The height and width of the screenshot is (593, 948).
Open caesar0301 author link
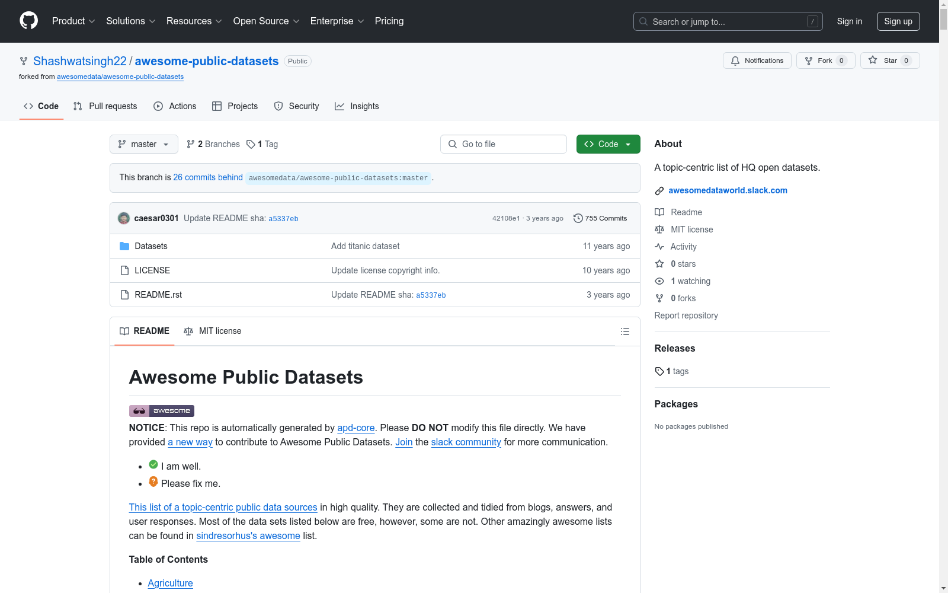pos(156,218)
